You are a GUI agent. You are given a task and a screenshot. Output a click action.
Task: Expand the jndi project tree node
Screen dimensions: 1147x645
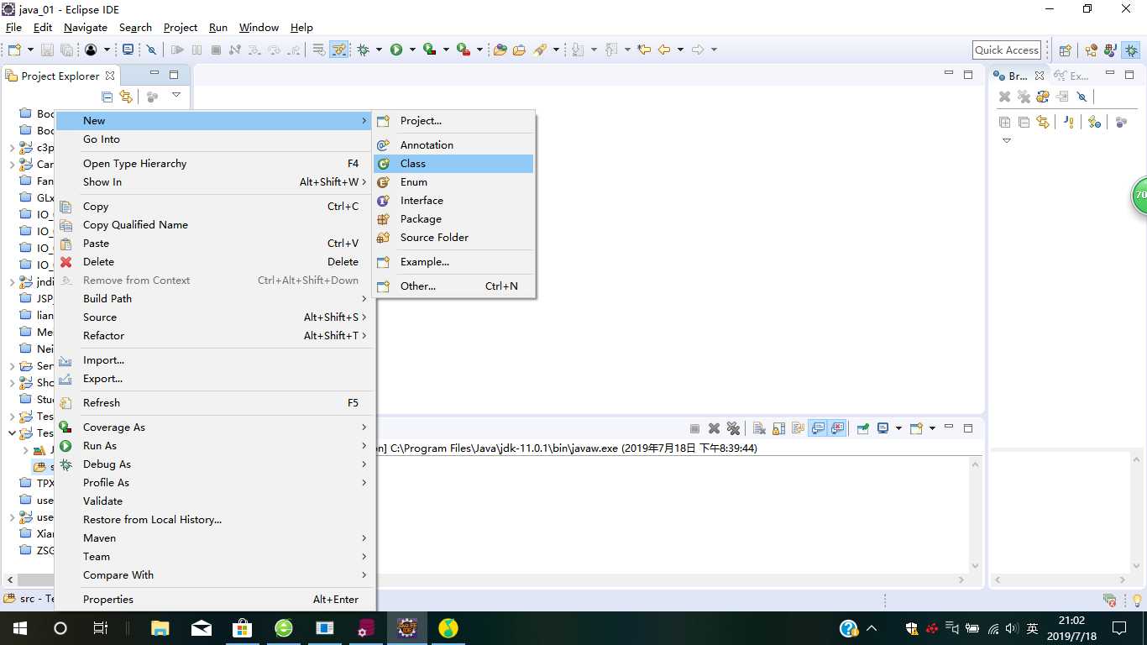(12, 282)
